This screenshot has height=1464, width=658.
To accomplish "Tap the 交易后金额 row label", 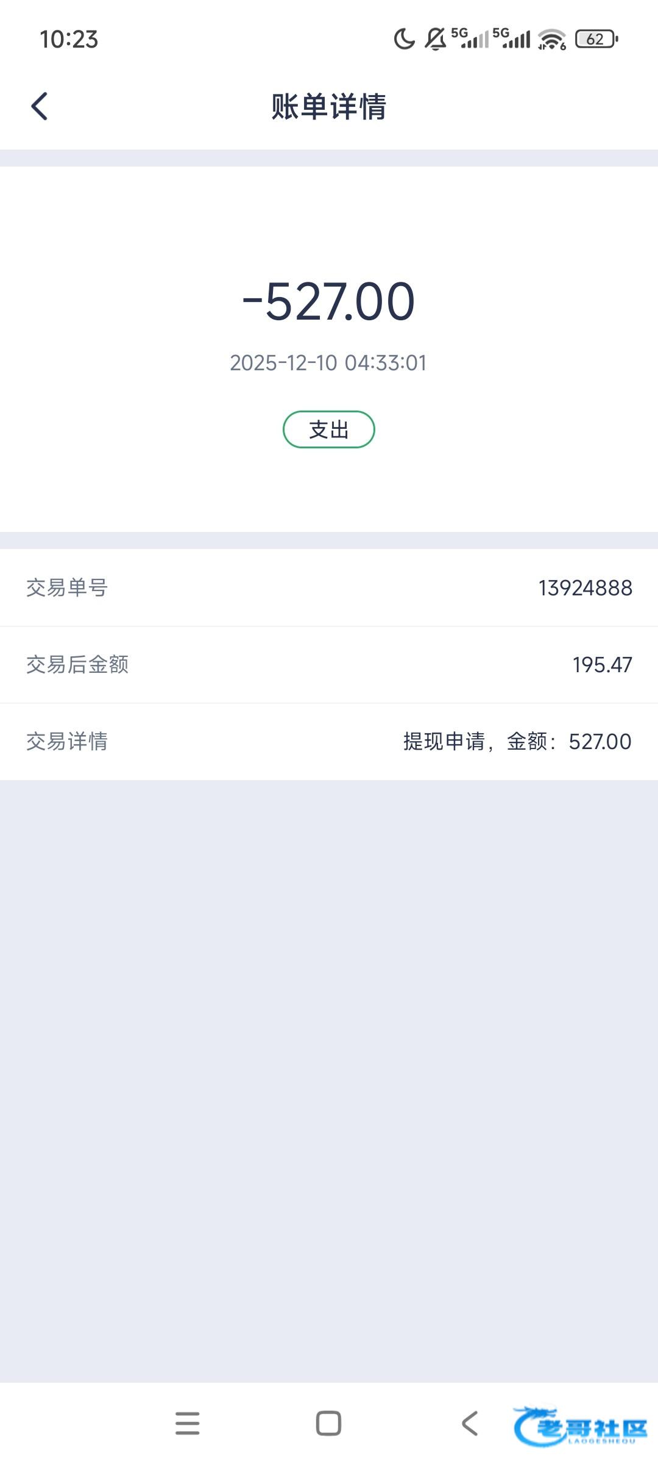I will pos(77,665).
